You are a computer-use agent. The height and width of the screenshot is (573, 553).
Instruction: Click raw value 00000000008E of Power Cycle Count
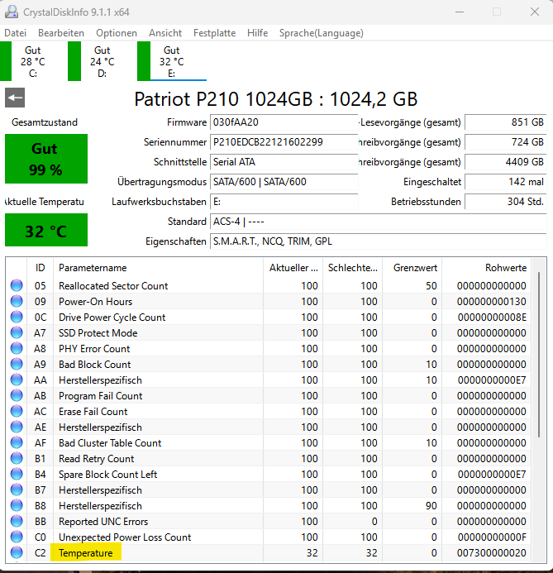click(x=492, y=318)
